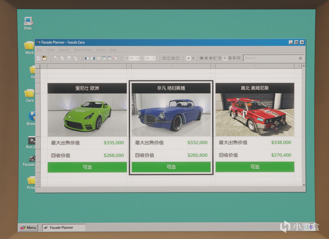The height and width of the screenshot is (239, 329).
Task: Click the magnifier icon in Search box
Action: pos(300,58)
